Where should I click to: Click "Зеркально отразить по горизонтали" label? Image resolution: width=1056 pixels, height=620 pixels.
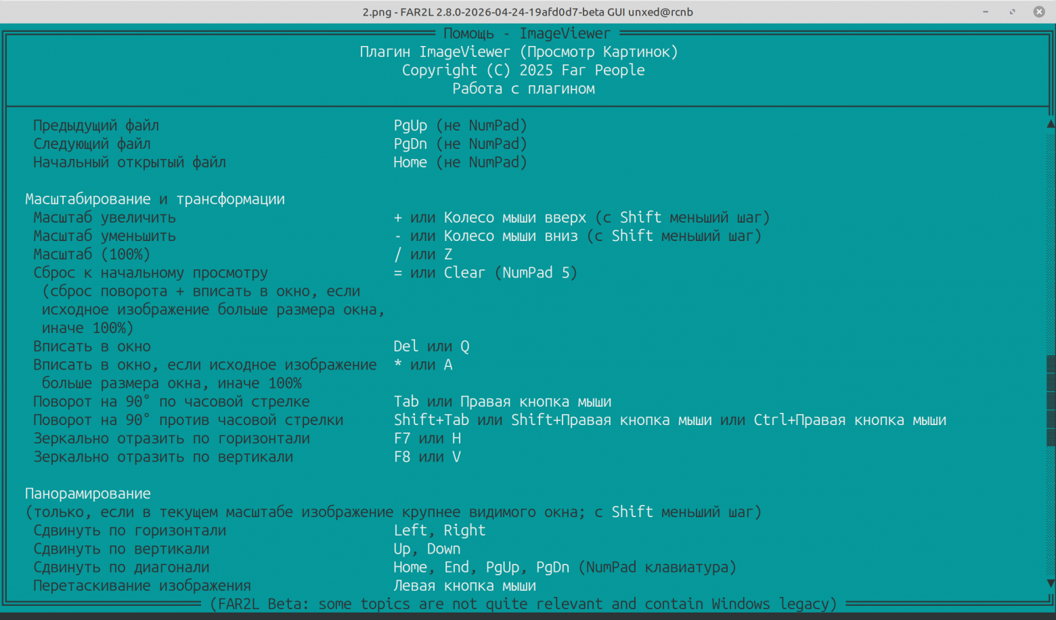(172, 439)
